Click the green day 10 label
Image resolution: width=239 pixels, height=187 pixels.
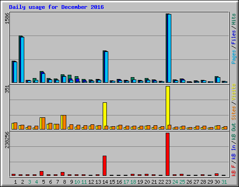(77, 182)
